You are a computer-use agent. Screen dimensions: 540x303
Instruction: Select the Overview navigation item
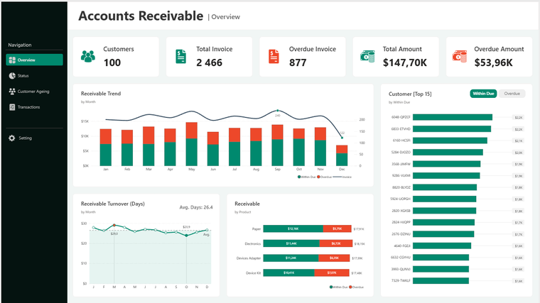pos(33,60)
